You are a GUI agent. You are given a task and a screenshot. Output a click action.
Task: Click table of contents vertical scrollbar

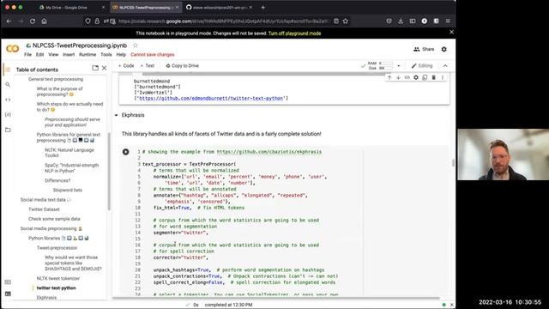109,172
